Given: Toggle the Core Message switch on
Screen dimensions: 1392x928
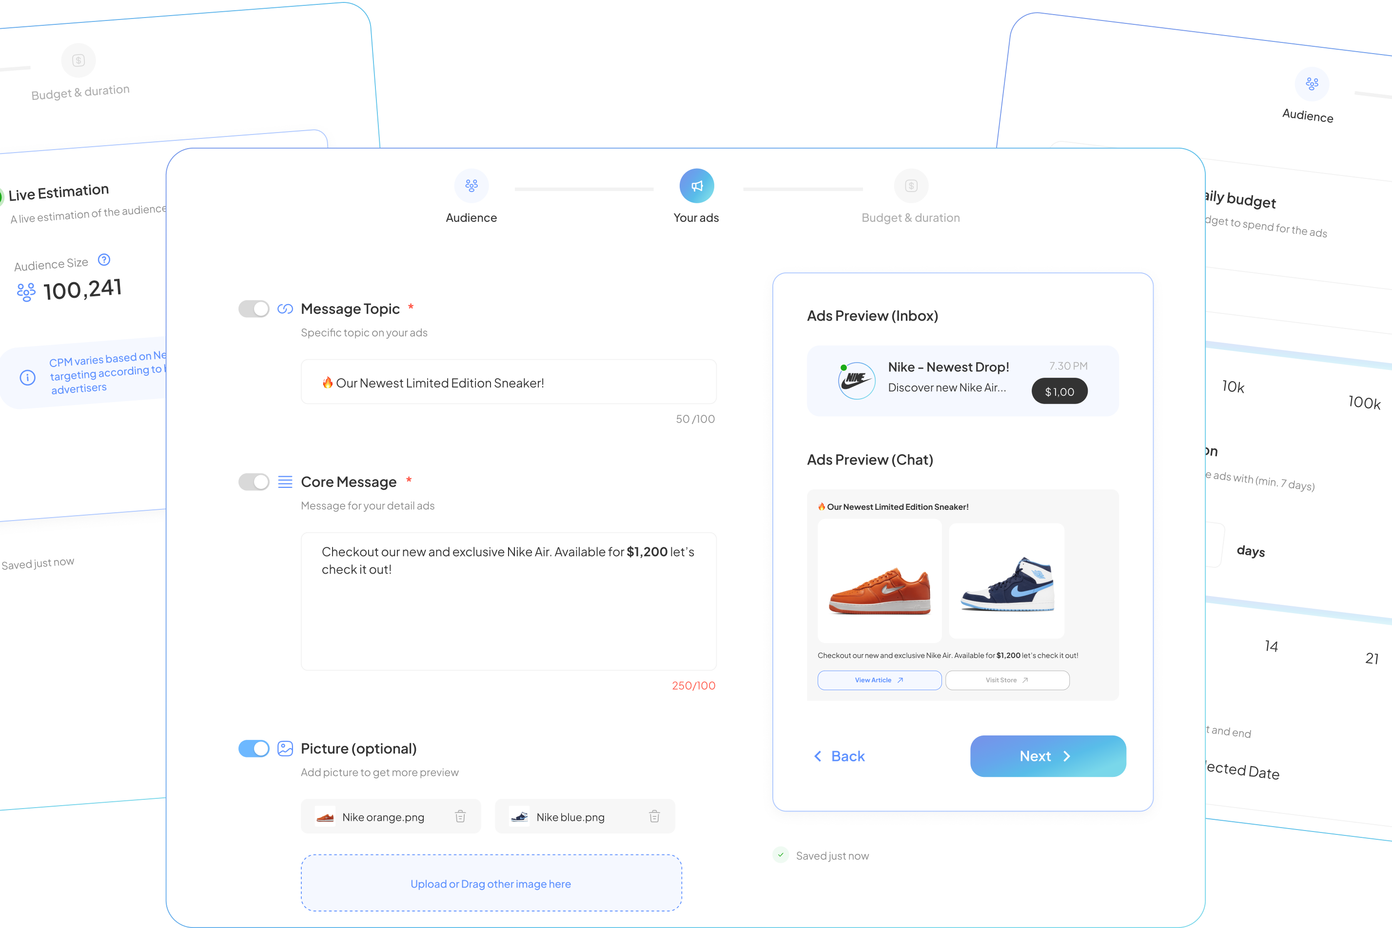Looking at the screenshot, I should coord(255,480).
